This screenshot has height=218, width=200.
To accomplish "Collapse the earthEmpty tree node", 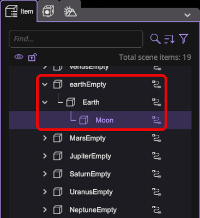I will (x=45, y=84).
